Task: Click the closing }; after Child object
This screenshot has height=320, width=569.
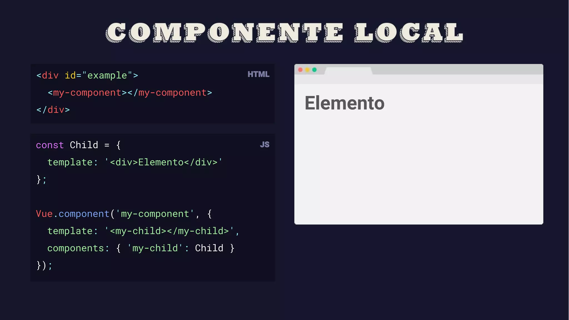Action: [41, 179]
